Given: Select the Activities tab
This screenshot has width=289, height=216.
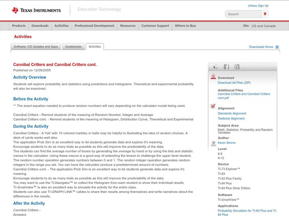Looking at the screenshot, I should [x=95, y=47].
